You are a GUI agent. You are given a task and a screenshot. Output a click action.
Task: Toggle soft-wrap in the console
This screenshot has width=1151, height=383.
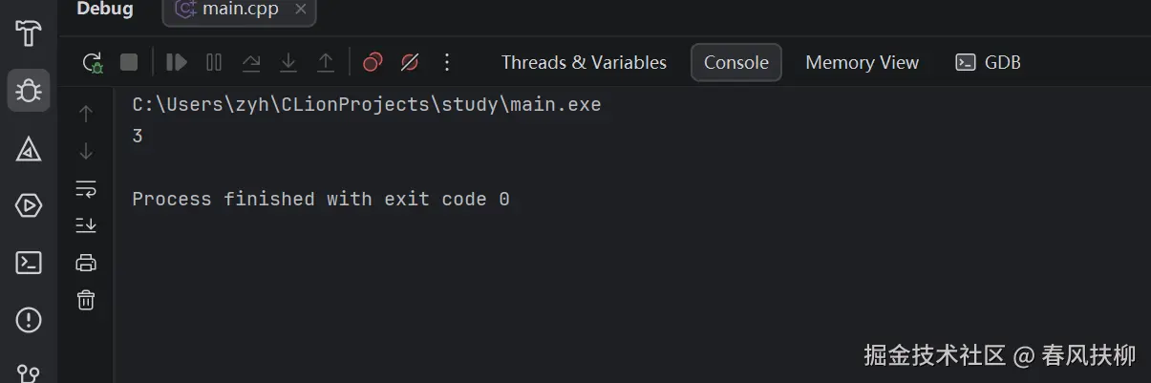(86, 188)
